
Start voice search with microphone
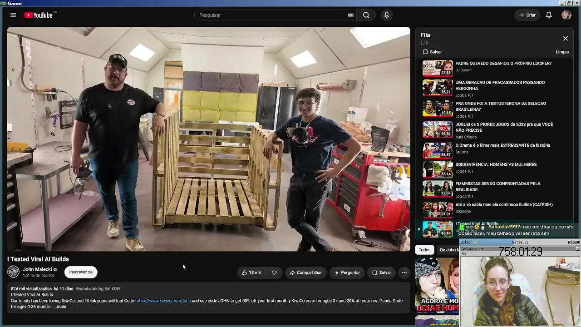click(x=387, y=15)
